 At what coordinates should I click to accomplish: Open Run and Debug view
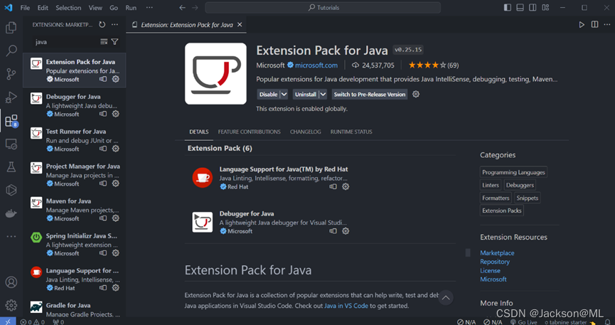[11, 97]
